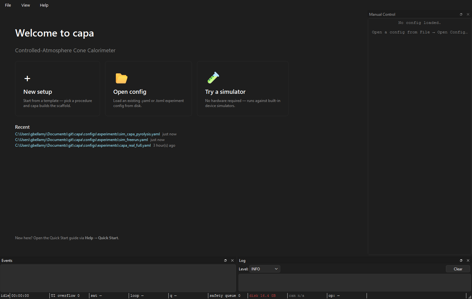Click the 'idle' state in status bar
This screenshot has width=472, height=299.
click(x=5, y=296)
